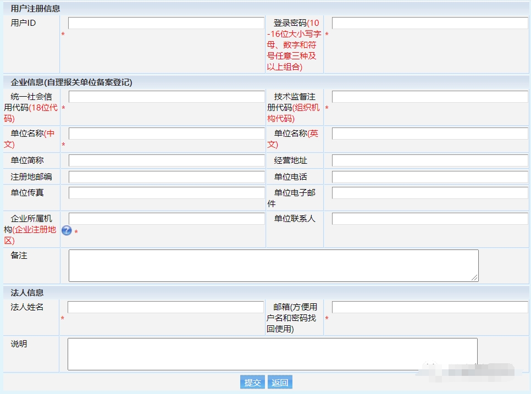Click the 经营地址 text field

pyautogui.click(x=429, y=160)
